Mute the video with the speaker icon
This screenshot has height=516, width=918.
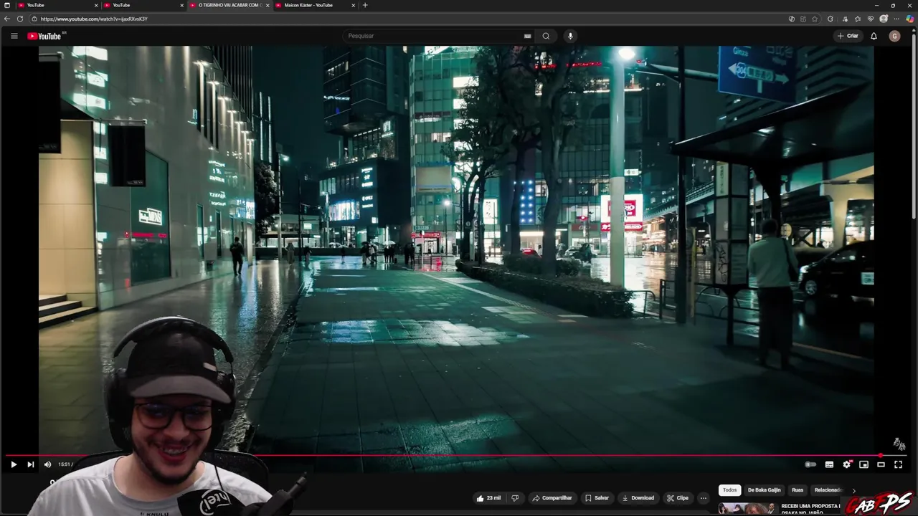48,464
